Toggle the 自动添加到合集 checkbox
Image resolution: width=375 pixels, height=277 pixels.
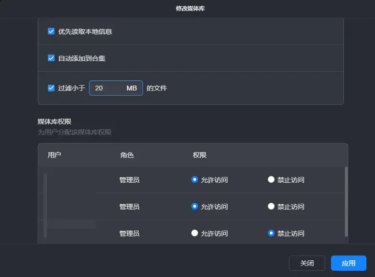(x=51, y=58)
